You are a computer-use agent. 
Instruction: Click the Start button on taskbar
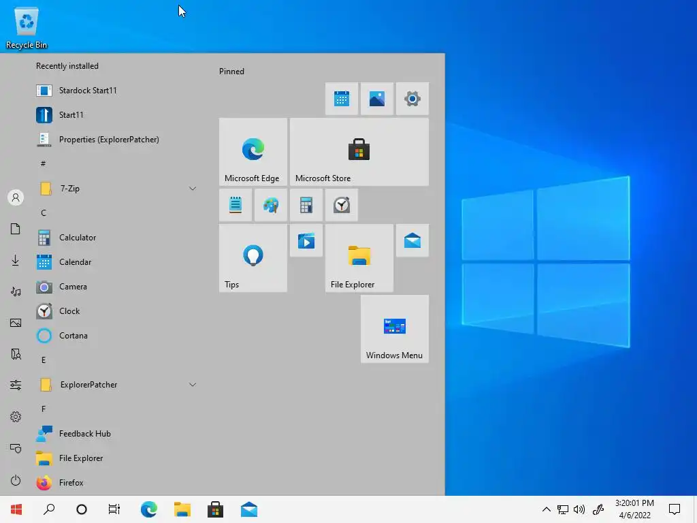pos(16,509)
